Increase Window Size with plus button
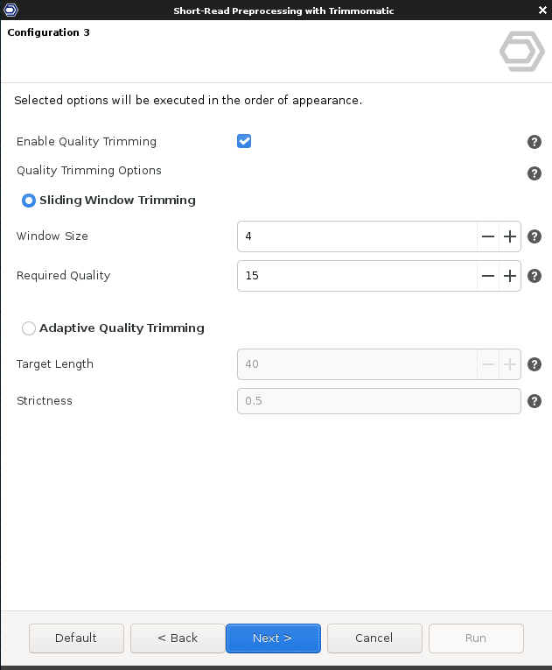 click(x=510, y=236)
